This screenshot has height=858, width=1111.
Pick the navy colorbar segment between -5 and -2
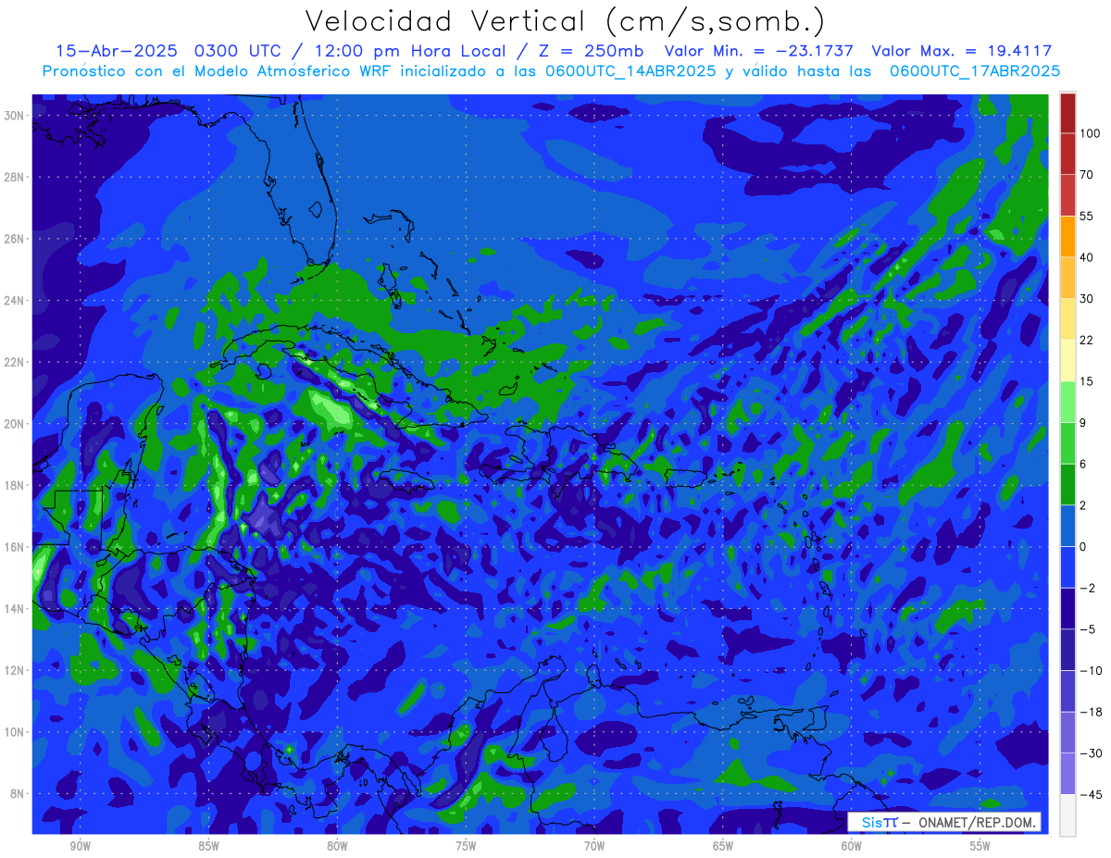[x=1067, y=608]
